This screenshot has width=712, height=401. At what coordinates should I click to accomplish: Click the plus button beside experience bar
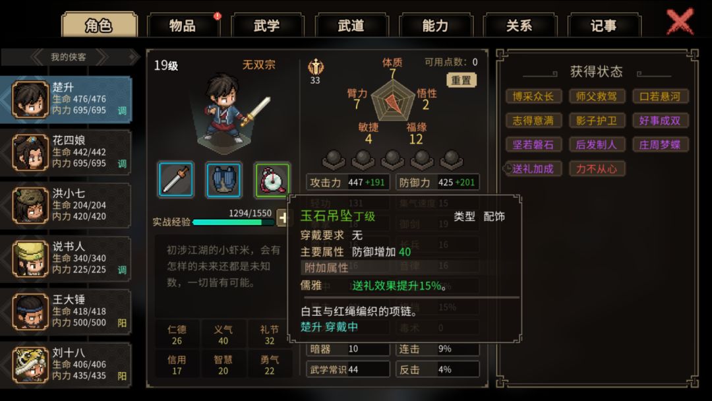[x=283, y=218]
